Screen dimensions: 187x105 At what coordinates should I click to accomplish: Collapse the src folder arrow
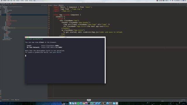click(x=4, y=13)
